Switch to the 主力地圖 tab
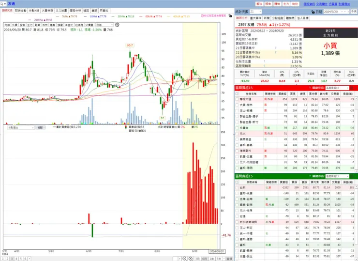Screen dimensions: 358x261 point(61,11)
